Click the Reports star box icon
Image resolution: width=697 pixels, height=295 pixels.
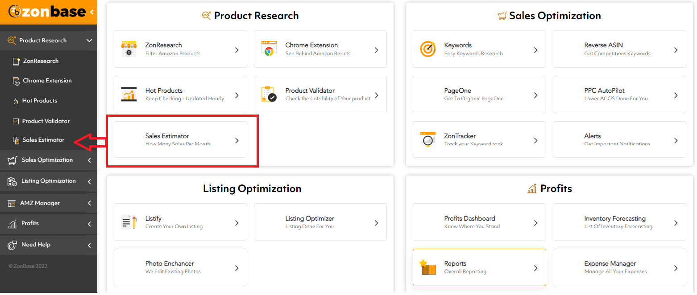coord(428,267)
